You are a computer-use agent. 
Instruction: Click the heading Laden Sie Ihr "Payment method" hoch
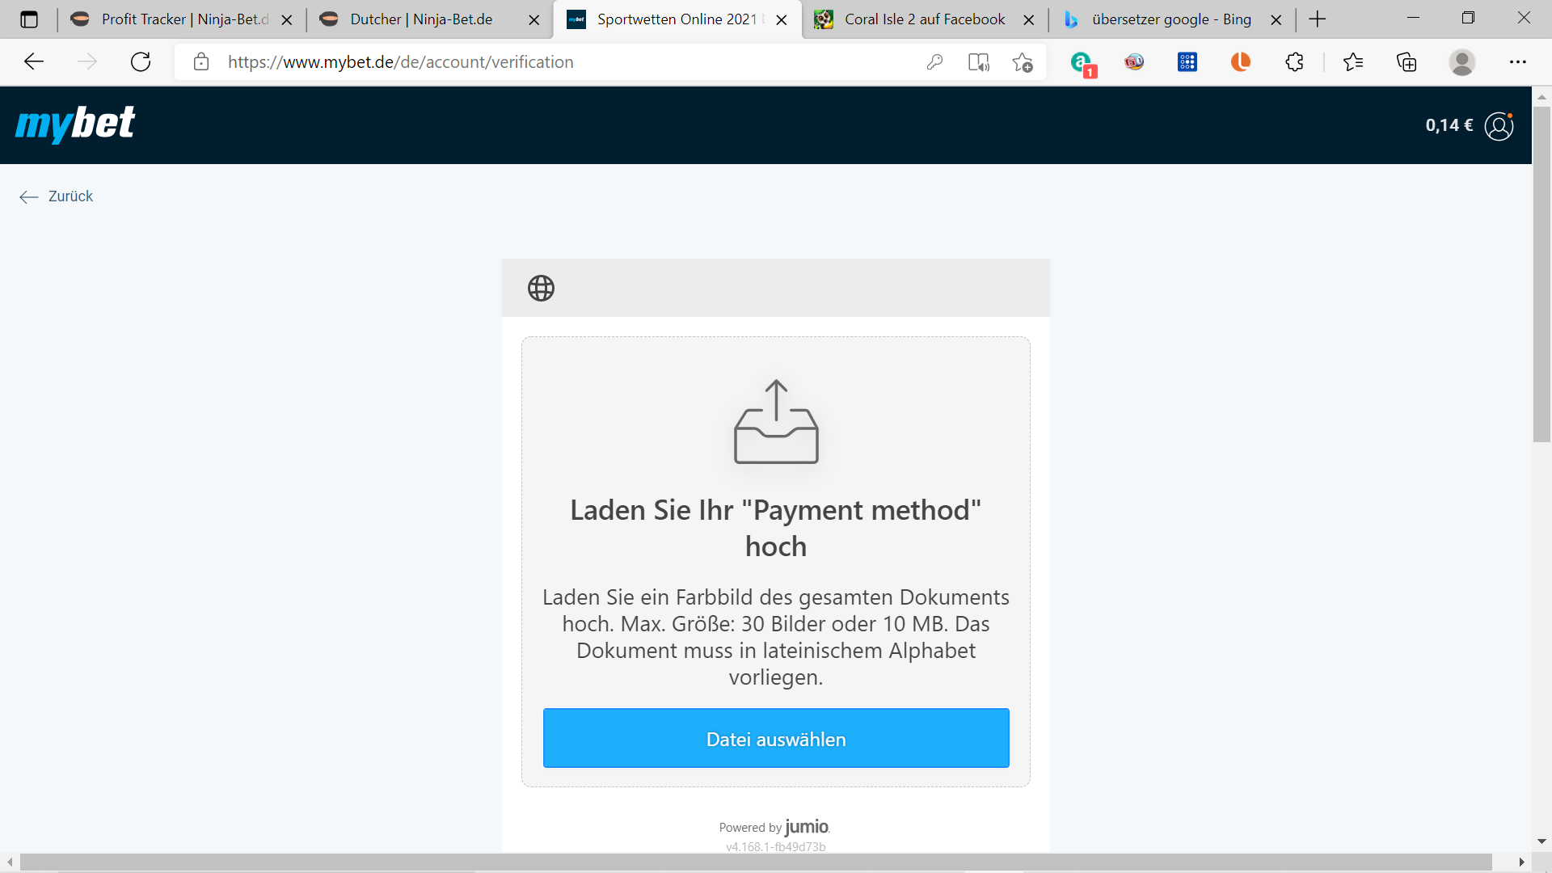pyautogui.click(x=776, y=528)
